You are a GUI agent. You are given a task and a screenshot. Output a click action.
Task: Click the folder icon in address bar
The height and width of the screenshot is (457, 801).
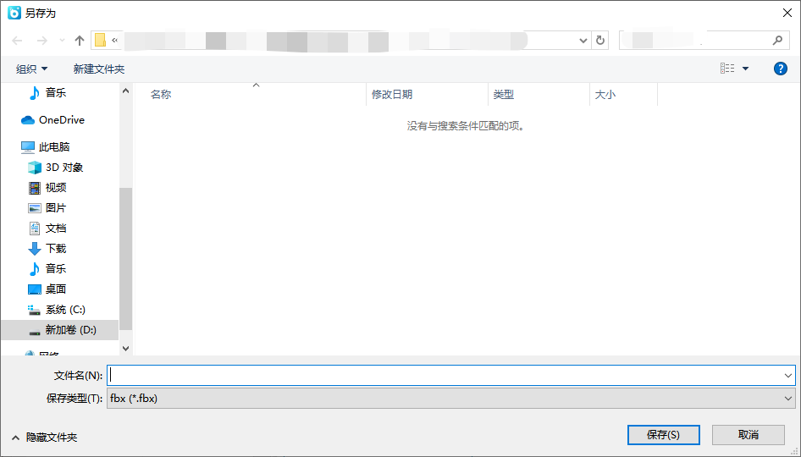click(101, 40)
